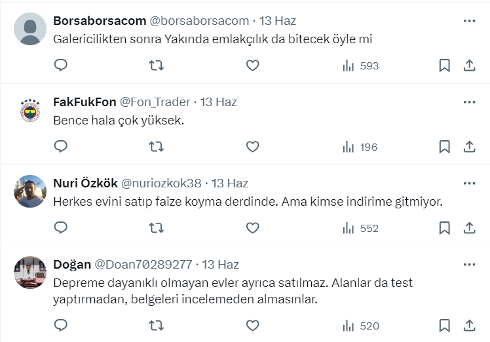
Task: Like Doğan's tweet about earthquakes
Action: point(252,325)
